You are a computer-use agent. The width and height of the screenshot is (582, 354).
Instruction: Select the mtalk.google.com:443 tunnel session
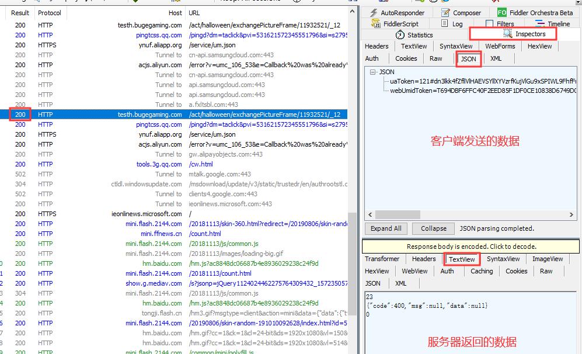point(174,174)
